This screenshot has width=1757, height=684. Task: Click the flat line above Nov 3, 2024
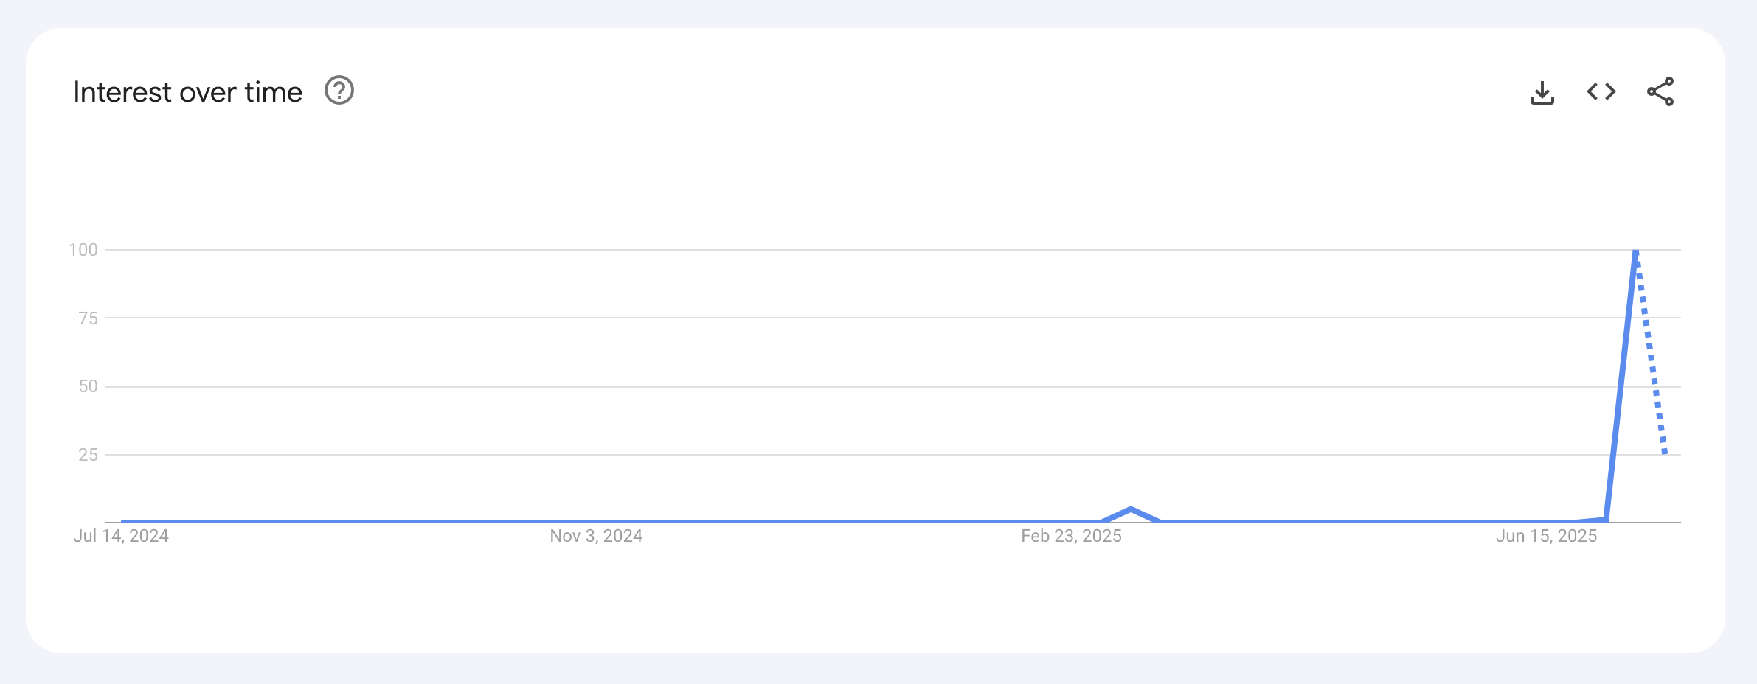click(x=596, y=521)
